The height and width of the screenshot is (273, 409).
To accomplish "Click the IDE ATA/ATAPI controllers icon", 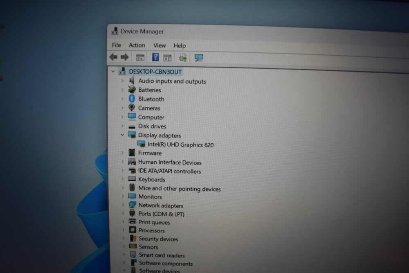I will (x=132, y=171).
